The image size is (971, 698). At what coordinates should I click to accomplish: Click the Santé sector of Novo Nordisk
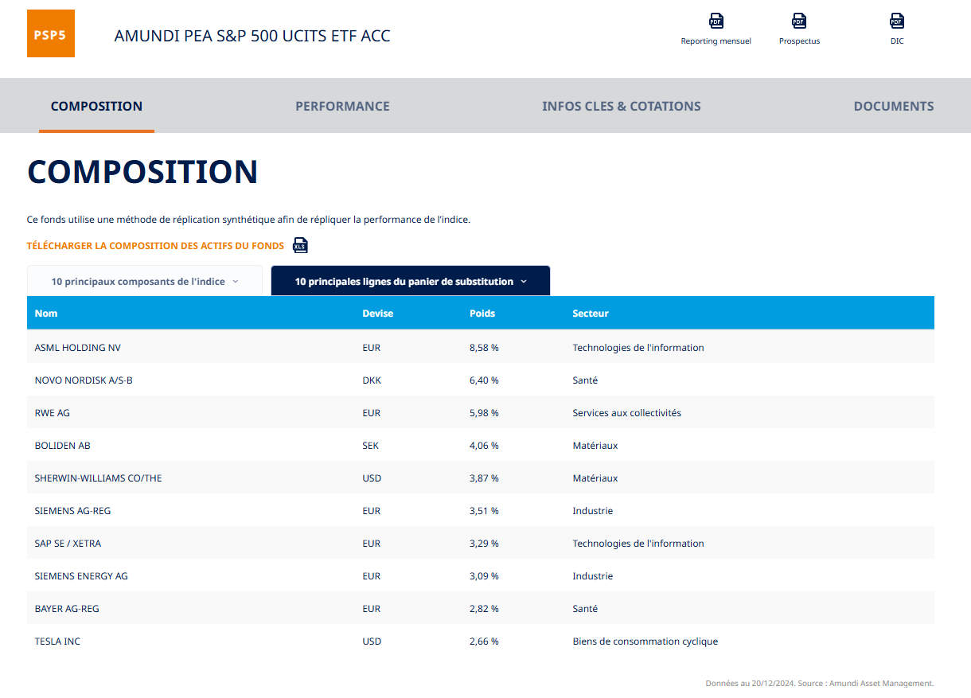point(585,380)
